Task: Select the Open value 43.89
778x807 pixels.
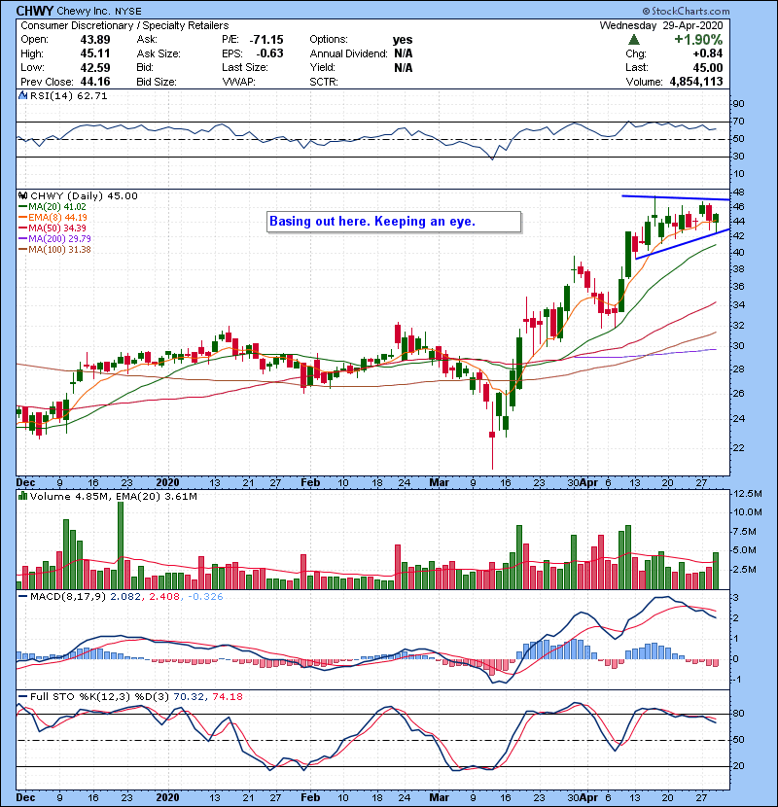Action: pyautogui.click(x=95, y=40)
